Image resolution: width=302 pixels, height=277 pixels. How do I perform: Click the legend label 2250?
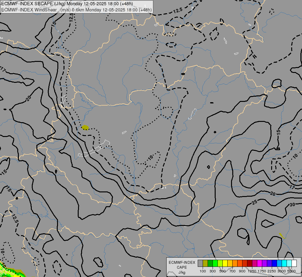pos(272,271)
